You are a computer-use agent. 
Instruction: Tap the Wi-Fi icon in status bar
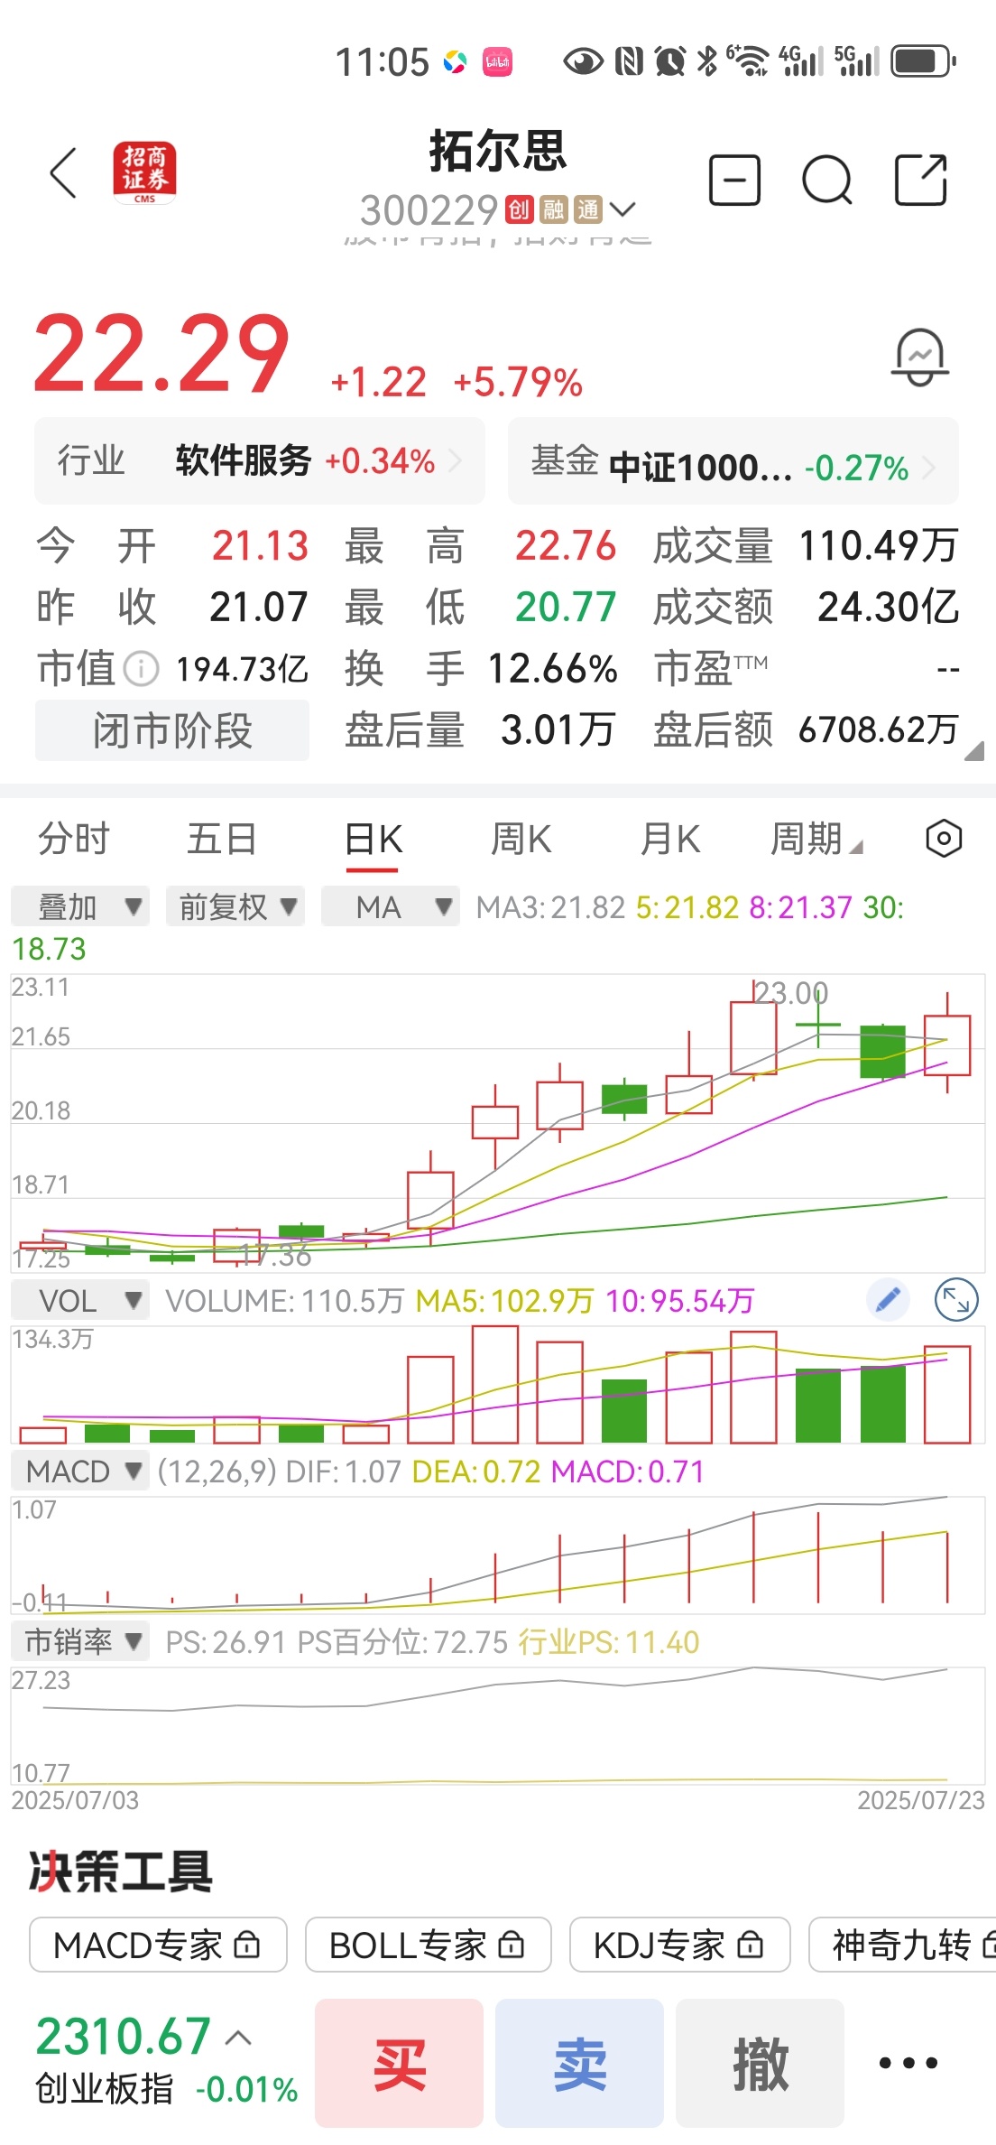(747, 60)
